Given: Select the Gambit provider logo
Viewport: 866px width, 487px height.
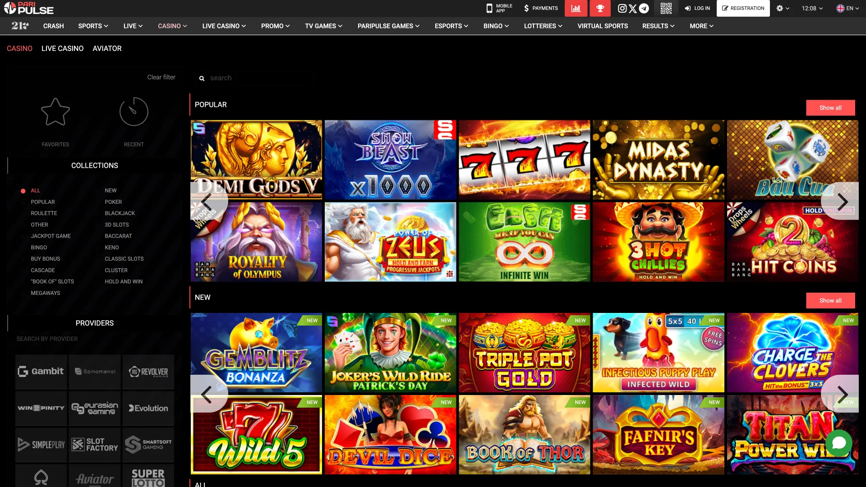Looking at the screenshot, I should pyautogui.click(x=41, y=372).
